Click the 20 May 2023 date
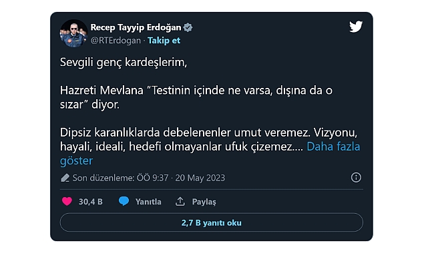428x253 pixels. click(x=200, y=178)
